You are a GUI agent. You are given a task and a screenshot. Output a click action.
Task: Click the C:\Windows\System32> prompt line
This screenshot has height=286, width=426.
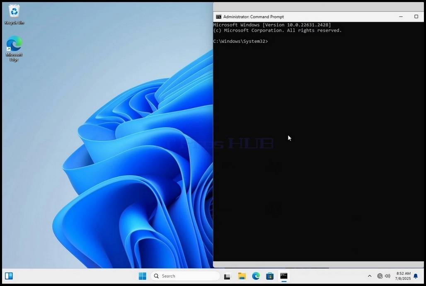point(240,41)
